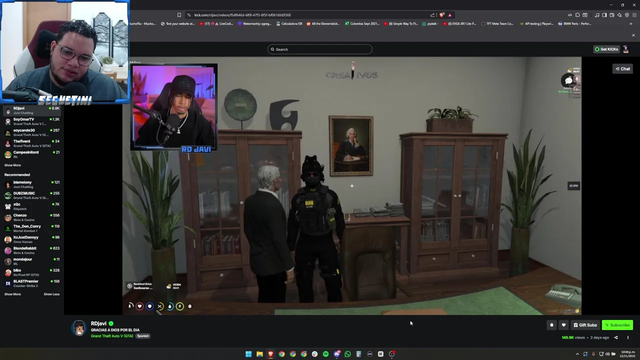640x360 pixels.
Task: Open the browser hamburger menu
Action: (x=634, y=15)
